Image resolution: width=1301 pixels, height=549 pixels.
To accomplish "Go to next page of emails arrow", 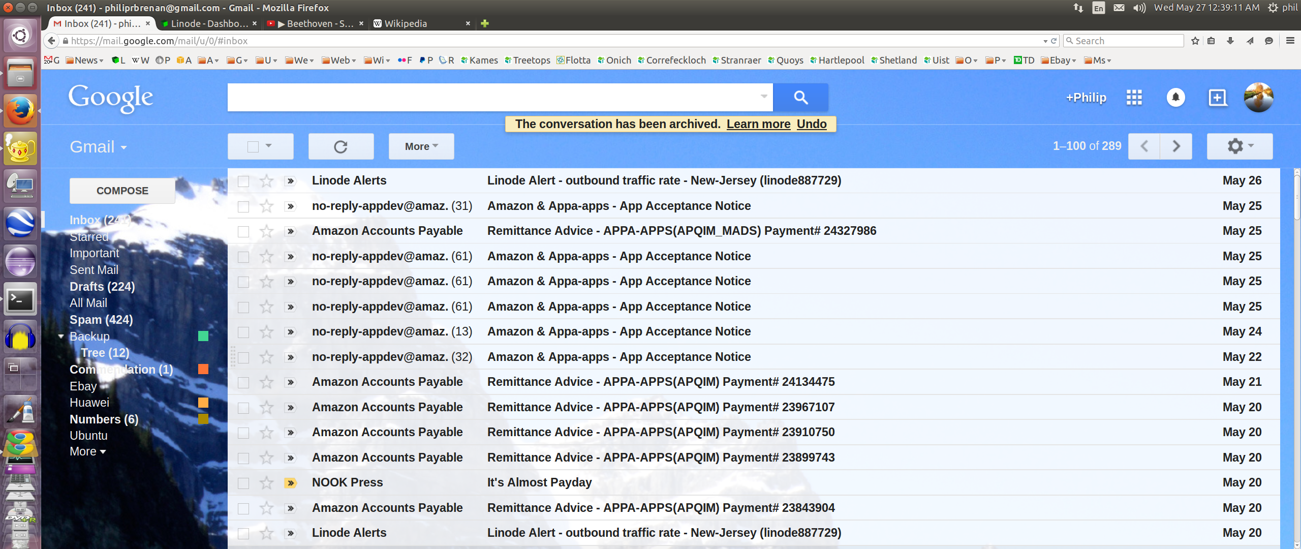I will (1176, 146).
